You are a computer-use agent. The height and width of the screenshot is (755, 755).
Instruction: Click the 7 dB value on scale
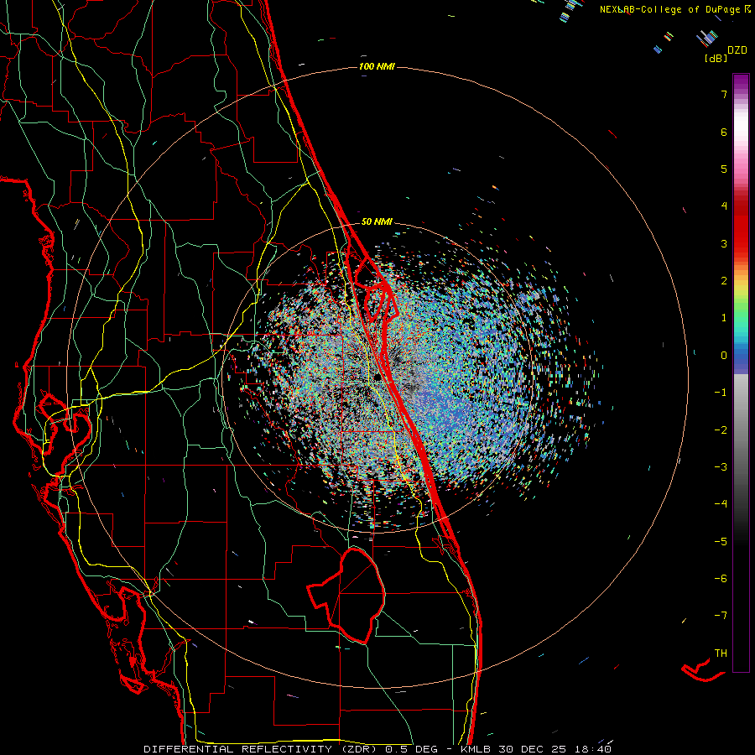click(x=724, y=94)
